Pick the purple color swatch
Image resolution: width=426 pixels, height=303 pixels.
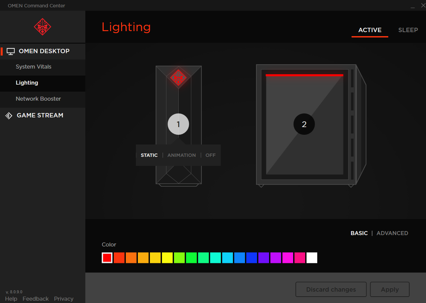pyautogui.click(x=276, y=258)
